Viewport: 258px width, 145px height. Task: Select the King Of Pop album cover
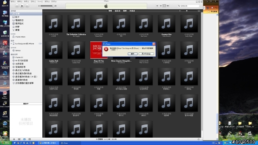[x=99, y=50]
